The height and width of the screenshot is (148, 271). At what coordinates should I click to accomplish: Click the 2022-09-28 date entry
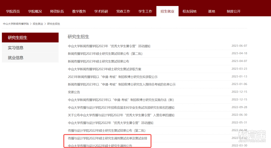(239, 107)
